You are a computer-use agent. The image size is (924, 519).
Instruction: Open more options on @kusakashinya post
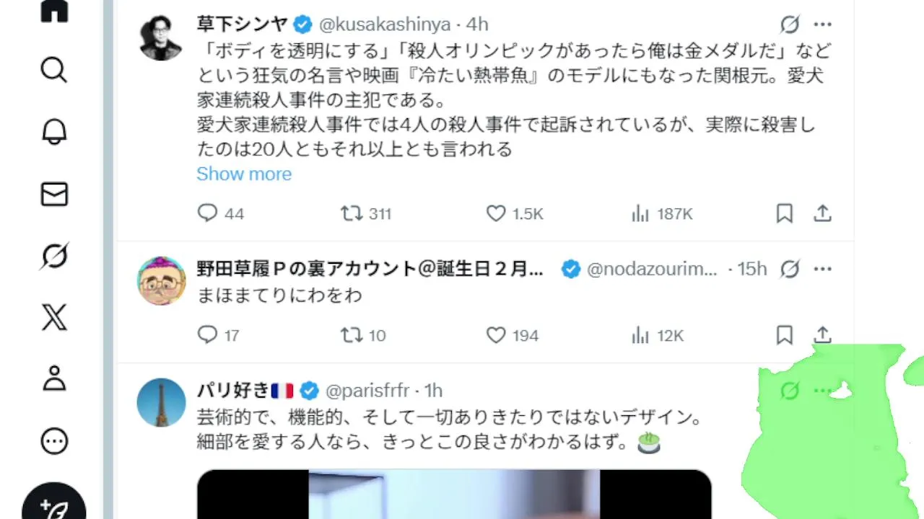[823, 25]
